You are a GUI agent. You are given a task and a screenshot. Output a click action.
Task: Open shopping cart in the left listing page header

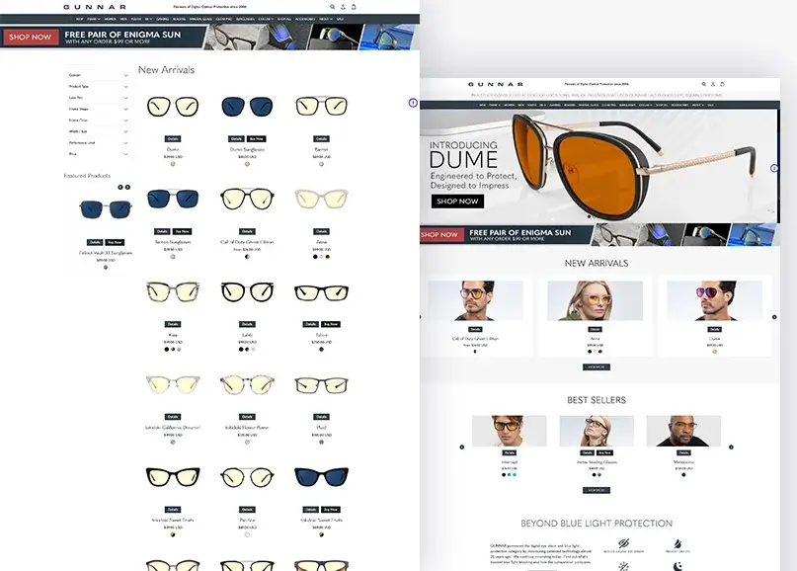[x=354, y=7]
